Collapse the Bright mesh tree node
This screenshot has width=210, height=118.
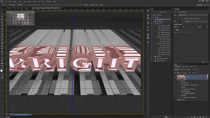coord(156,24)
